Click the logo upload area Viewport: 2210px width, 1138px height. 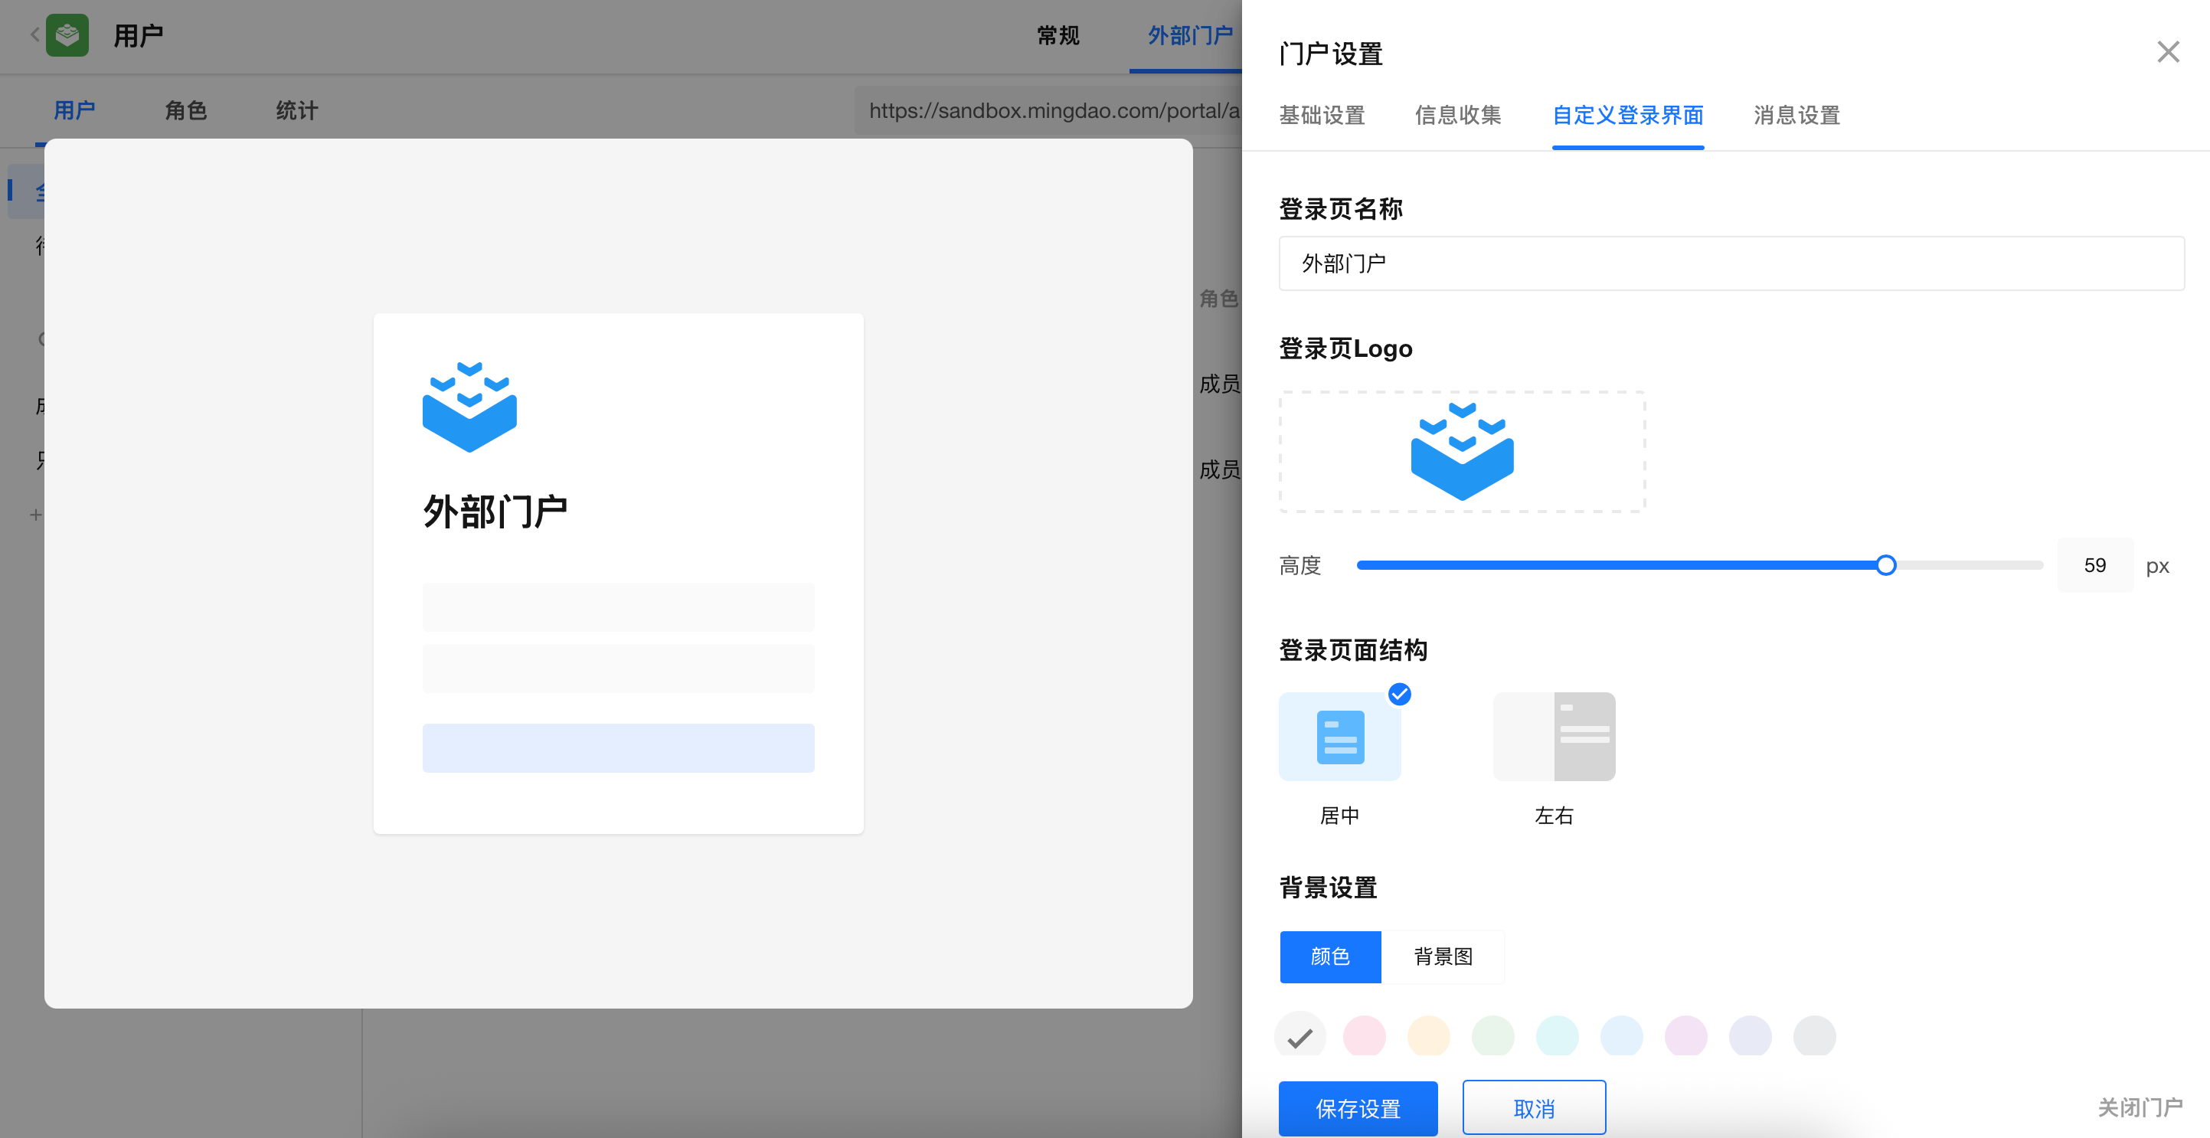1462,451
